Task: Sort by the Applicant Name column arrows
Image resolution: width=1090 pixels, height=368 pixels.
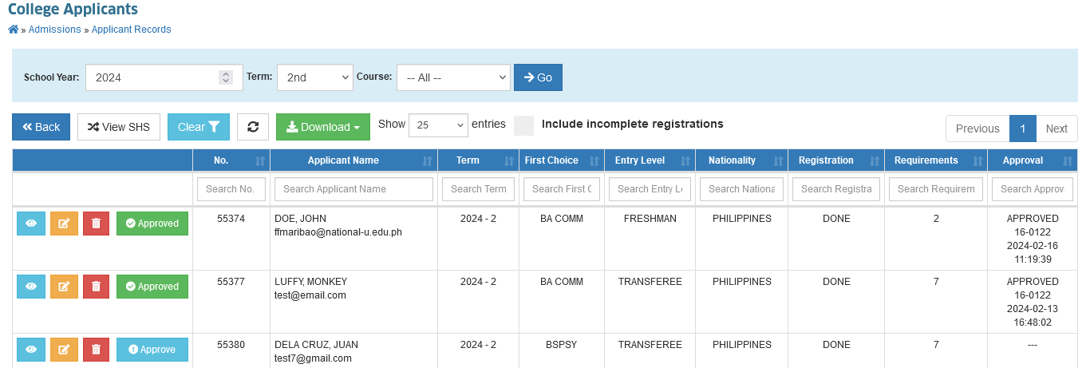Action: click(x=427, y=161)
